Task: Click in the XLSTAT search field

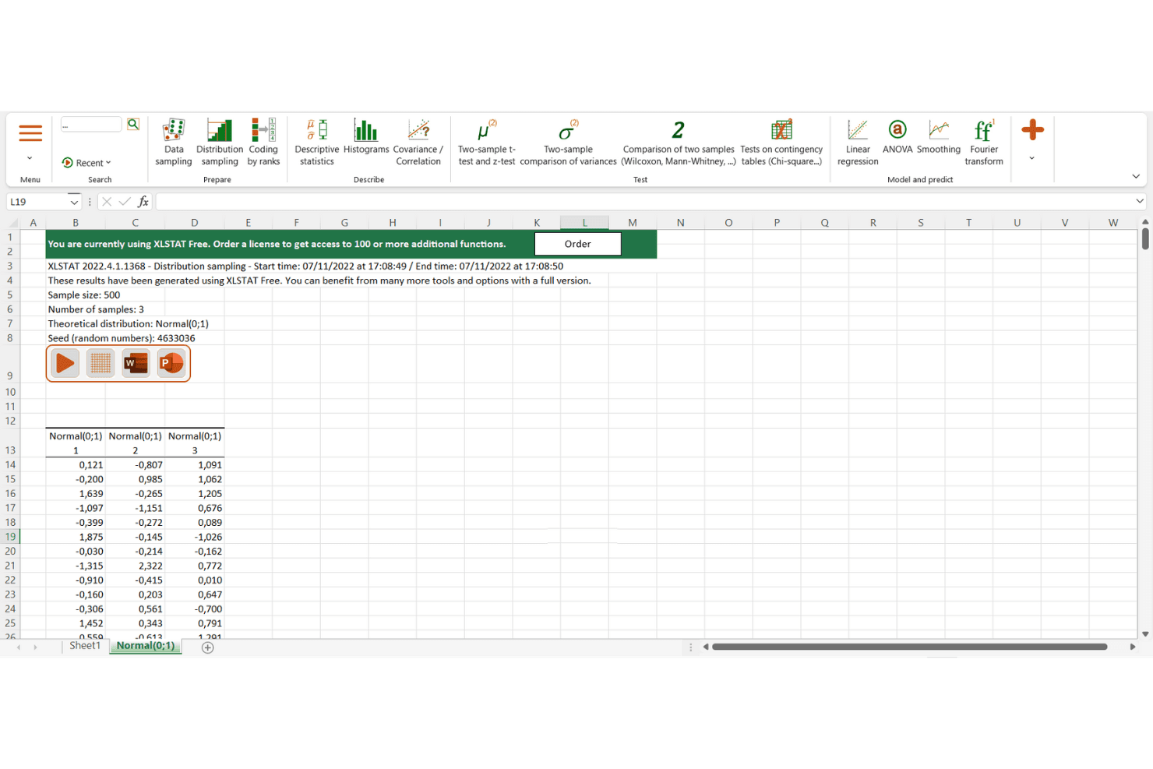Action: 91,125
